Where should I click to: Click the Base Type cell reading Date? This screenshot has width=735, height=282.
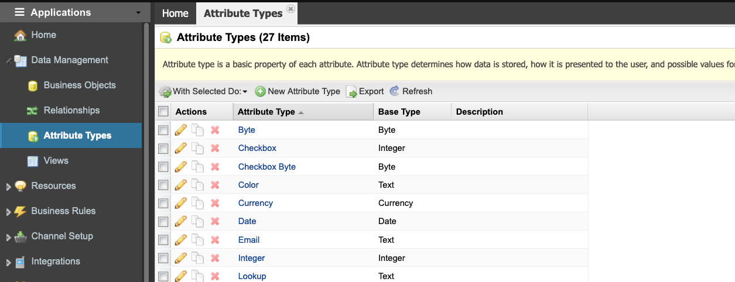point(387,221)
